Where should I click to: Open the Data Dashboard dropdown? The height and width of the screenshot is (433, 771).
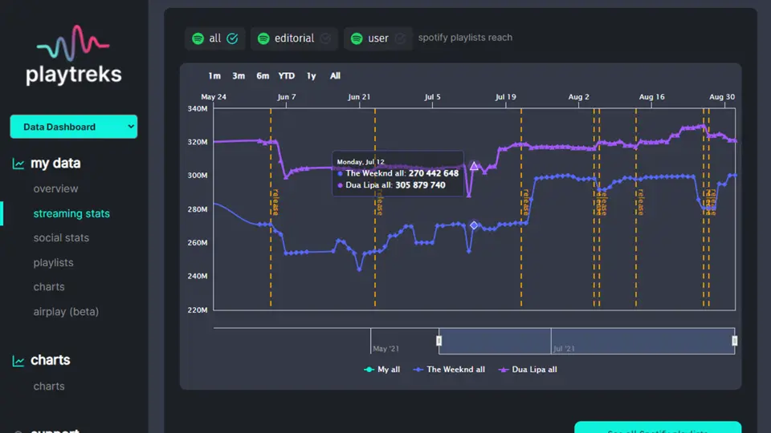coord(74,127)
